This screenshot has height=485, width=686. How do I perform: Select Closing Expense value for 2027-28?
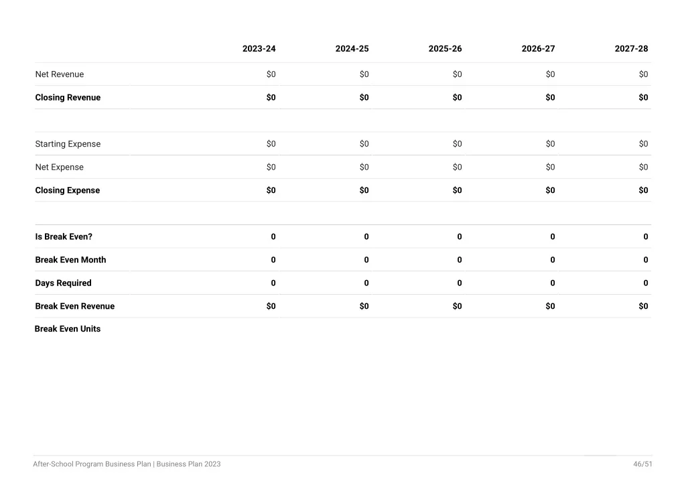coord(643,190)
